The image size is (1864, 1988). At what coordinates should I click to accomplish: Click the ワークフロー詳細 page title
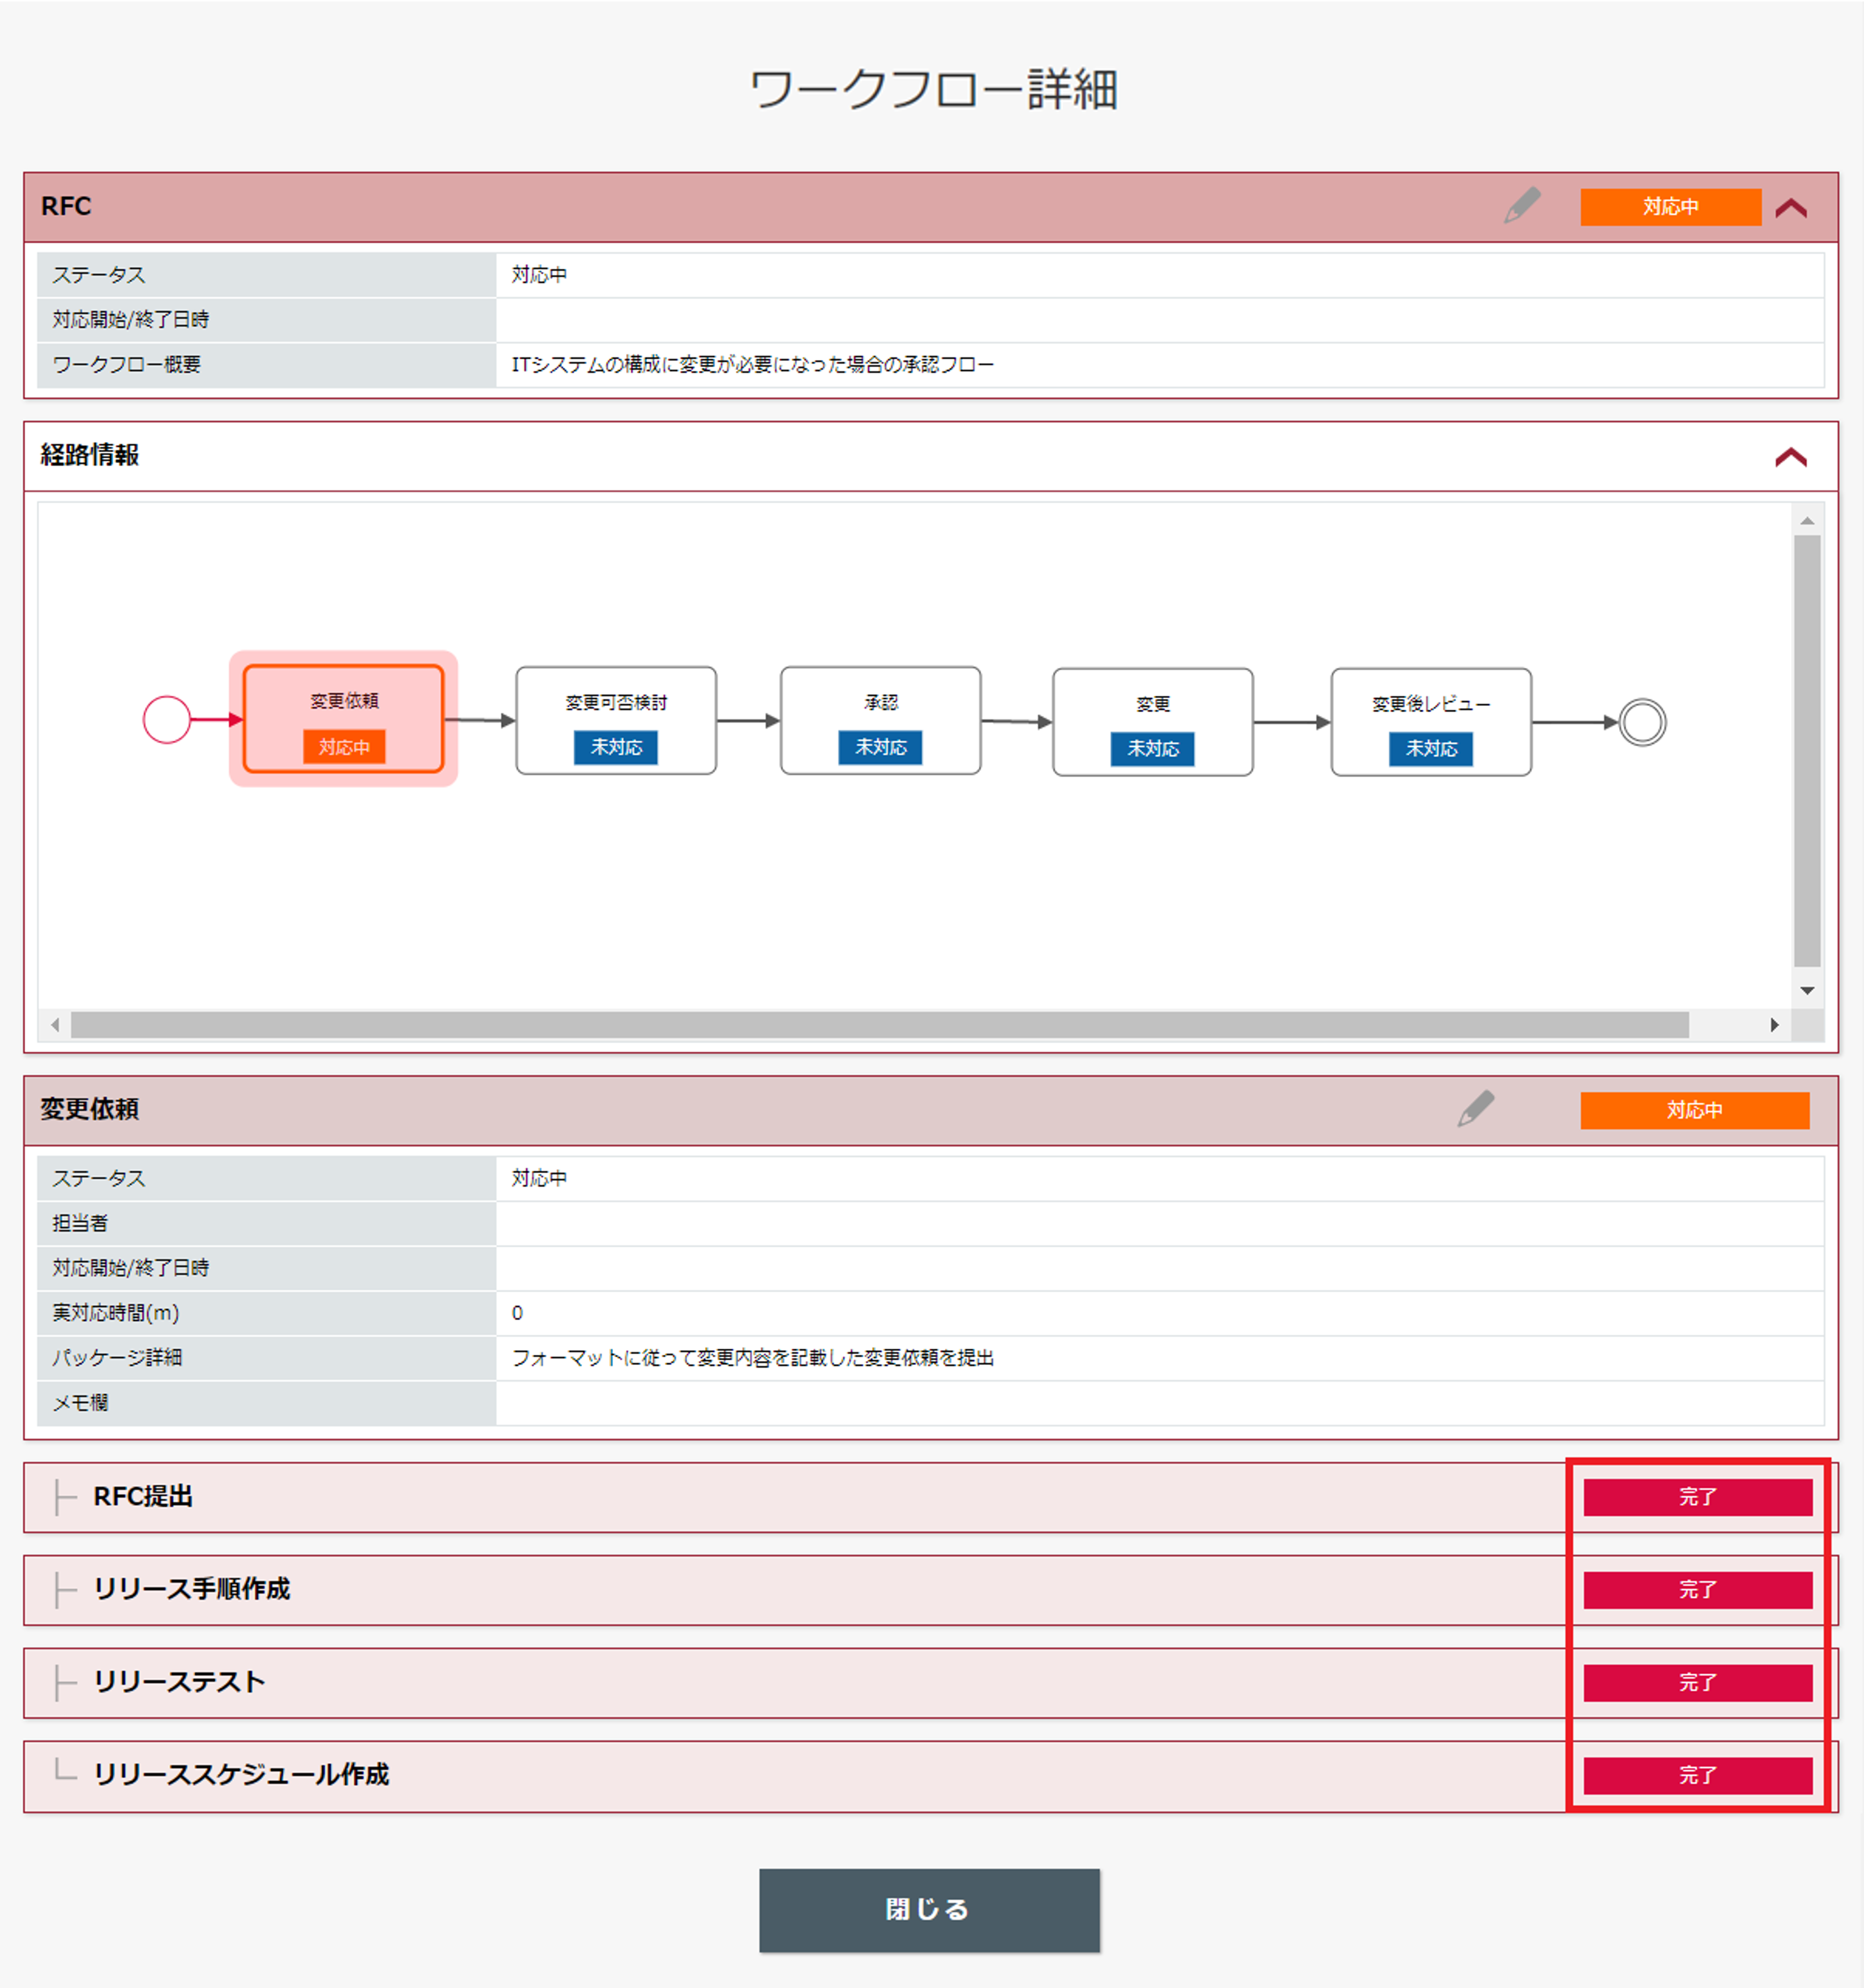coord(933,89)
